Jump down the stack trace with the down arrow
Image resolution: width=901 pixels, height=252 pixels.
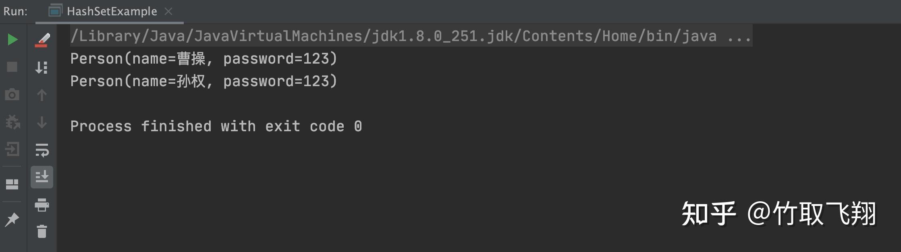pos(42,122)
